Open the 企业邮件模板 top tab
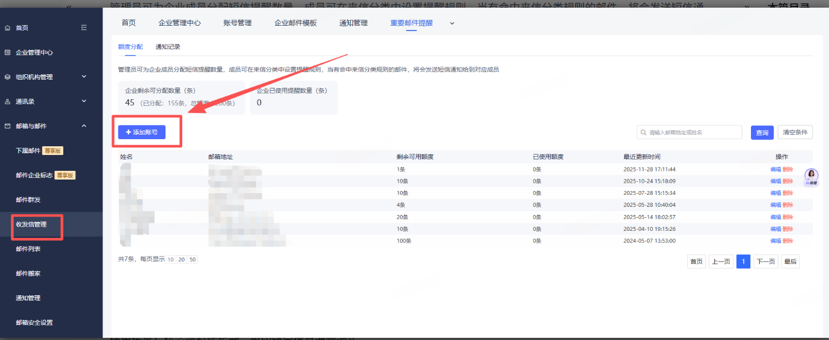The height and width of the screenshot is (340, 829). coord(295,23)
